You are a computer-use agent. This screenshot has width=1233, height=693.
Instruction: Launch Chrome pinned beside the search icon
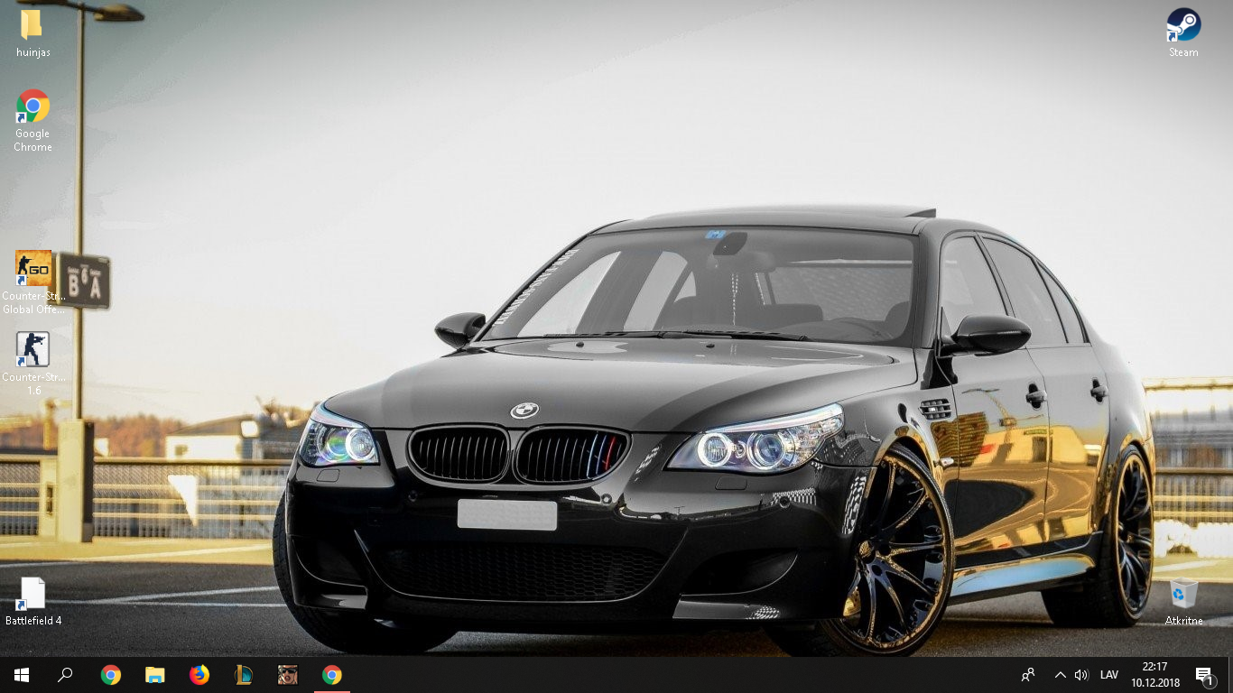(111, 675)
